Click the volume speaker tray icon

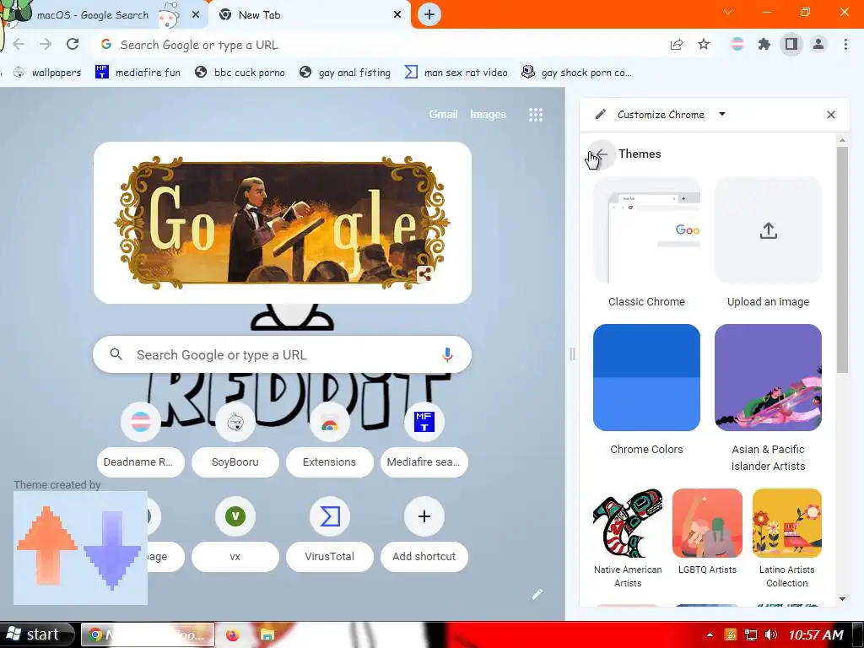(x=771, y=634)
